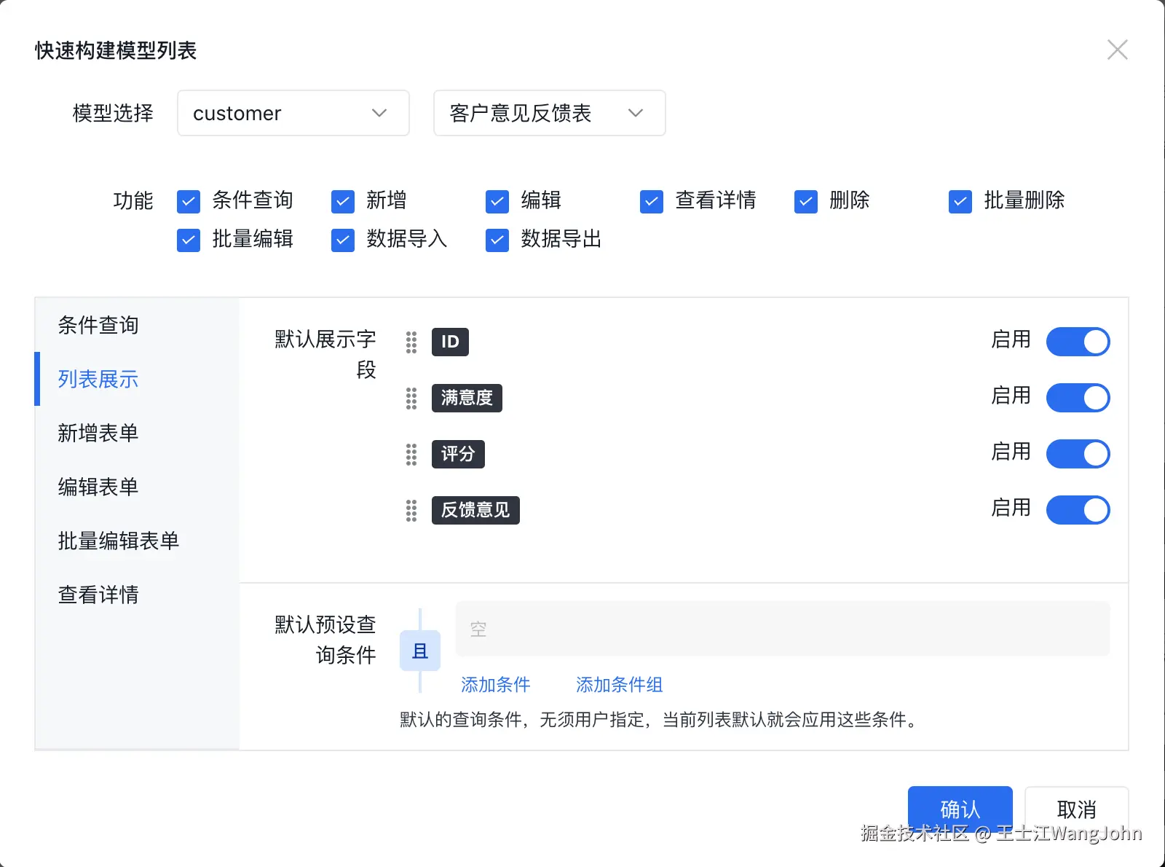Click drag handle beside 反馈意见 field
The height and width of the screenshot is (867, 1165).
[x=411, y=511]
